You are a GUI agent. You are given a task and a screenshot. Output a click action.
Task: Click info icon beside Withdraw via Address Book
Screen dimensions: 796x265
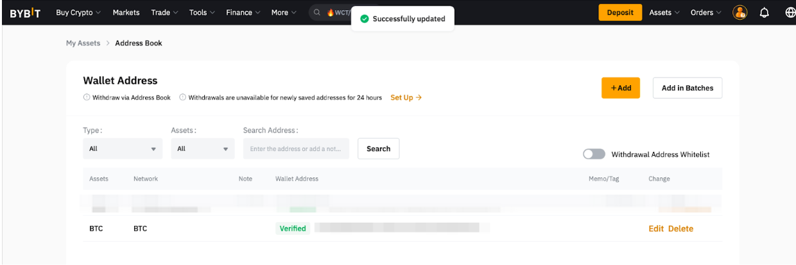pos(87,98)
